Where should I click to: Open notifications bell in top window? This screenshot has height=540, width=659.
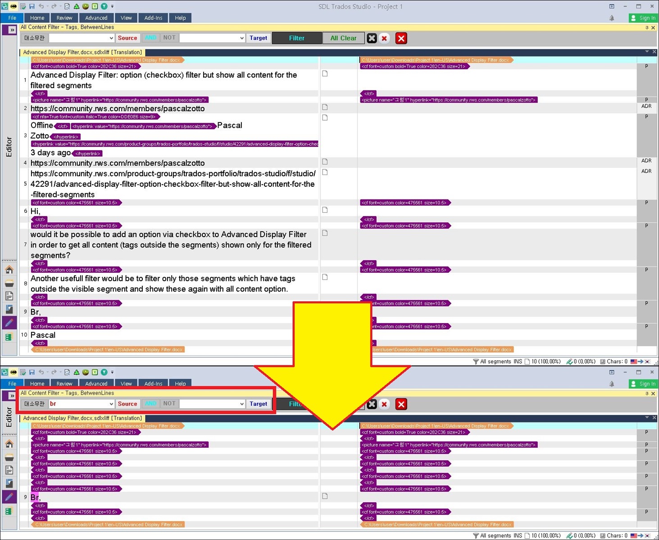click(x=612, y=18)
